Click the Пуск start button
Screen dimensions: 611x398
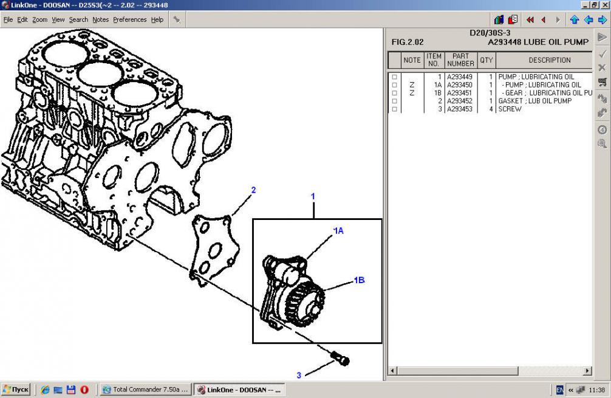[16, 389]
